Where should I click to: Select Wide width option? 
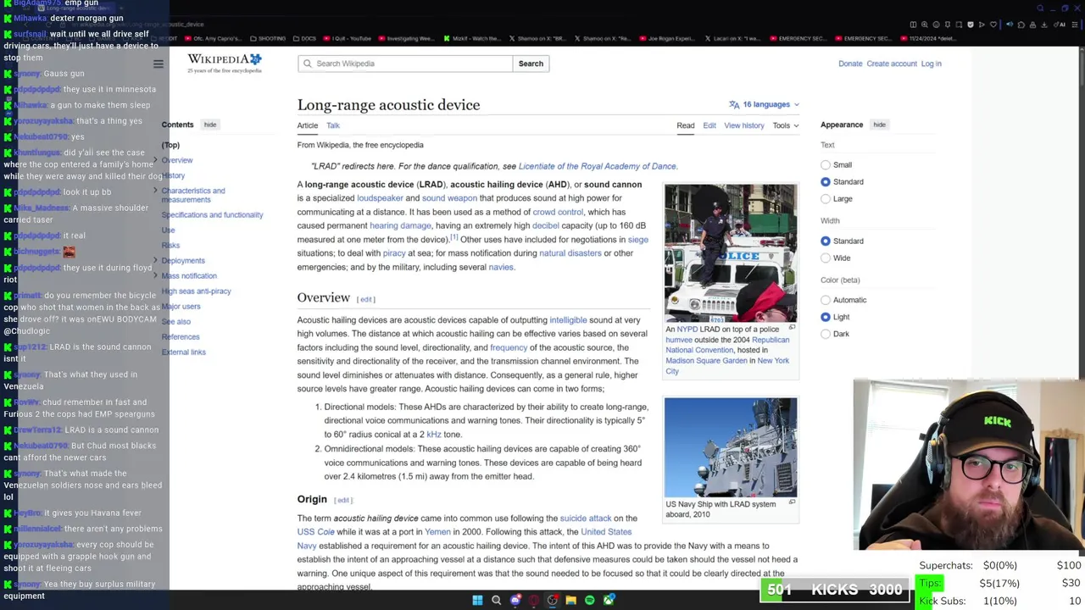click(x=826, y=258)
